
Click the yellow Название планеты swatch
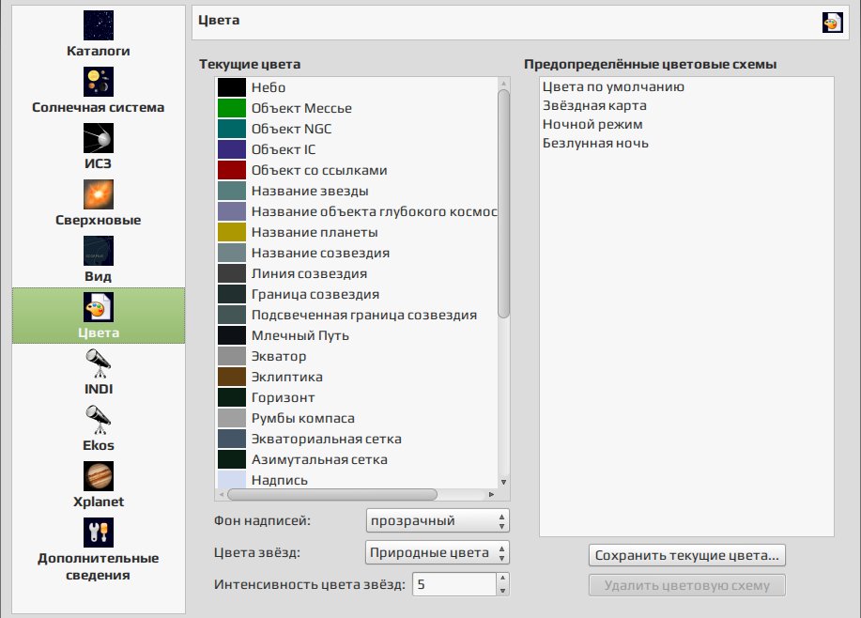click(x=232, y=232)
